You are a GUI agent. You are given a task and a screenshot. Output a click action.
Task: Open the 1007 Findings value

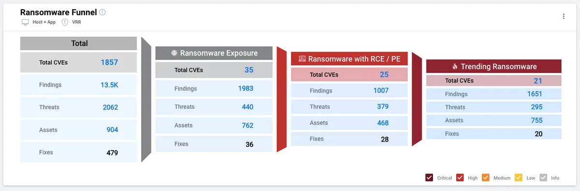(381, 90)
